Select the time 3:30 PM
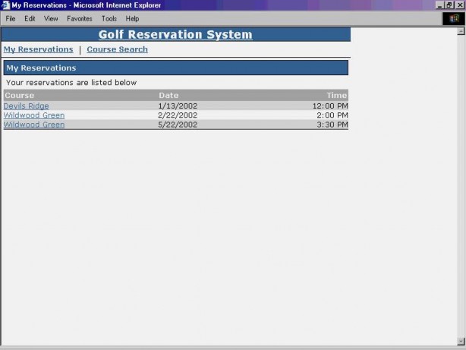 (x=332, y=125)
